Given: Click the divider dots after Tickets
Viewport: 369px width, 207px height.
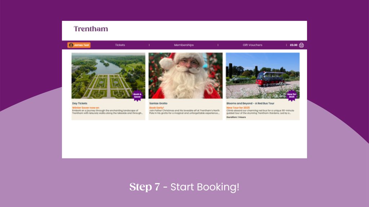Looking at the screenshot, I should (x=149, y=45).
